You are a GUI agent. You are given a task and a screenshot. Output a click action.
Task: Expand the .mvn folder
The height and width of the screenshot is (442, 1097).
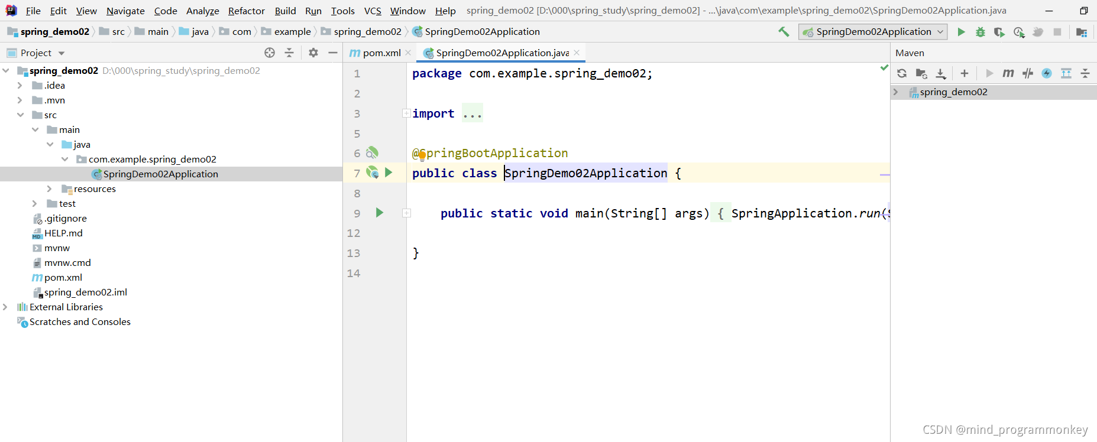(20, 100)
